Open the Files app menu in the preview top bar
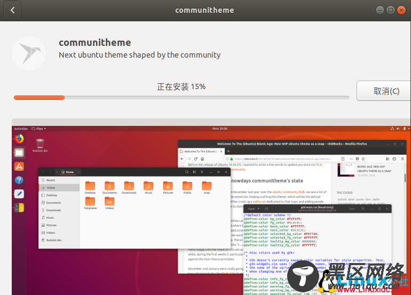Screen dimensions: 411x295 39,129
